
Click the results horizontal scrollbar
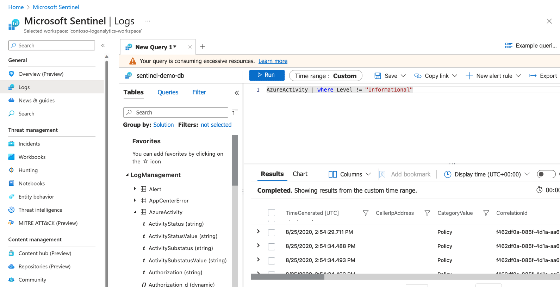[x=287, y=277]
